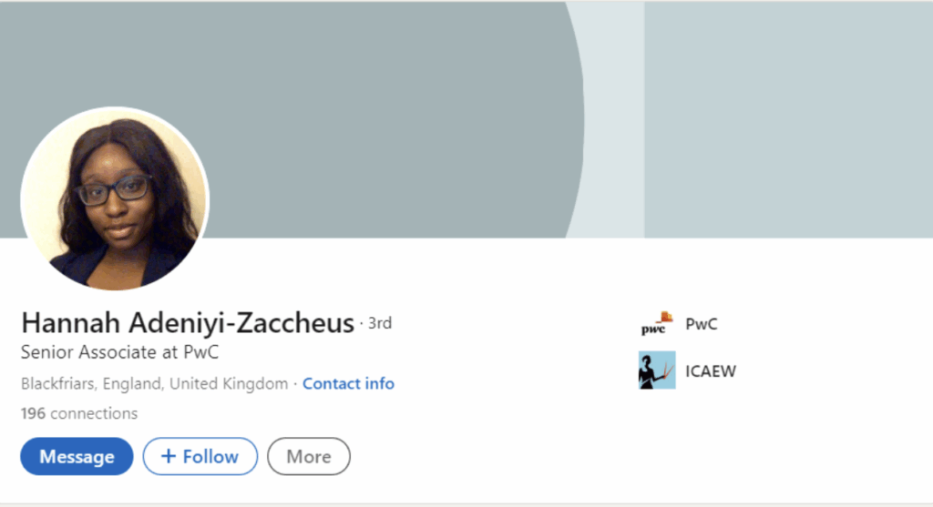
Task: View the 196 connections list
Action: pos(79,414)
